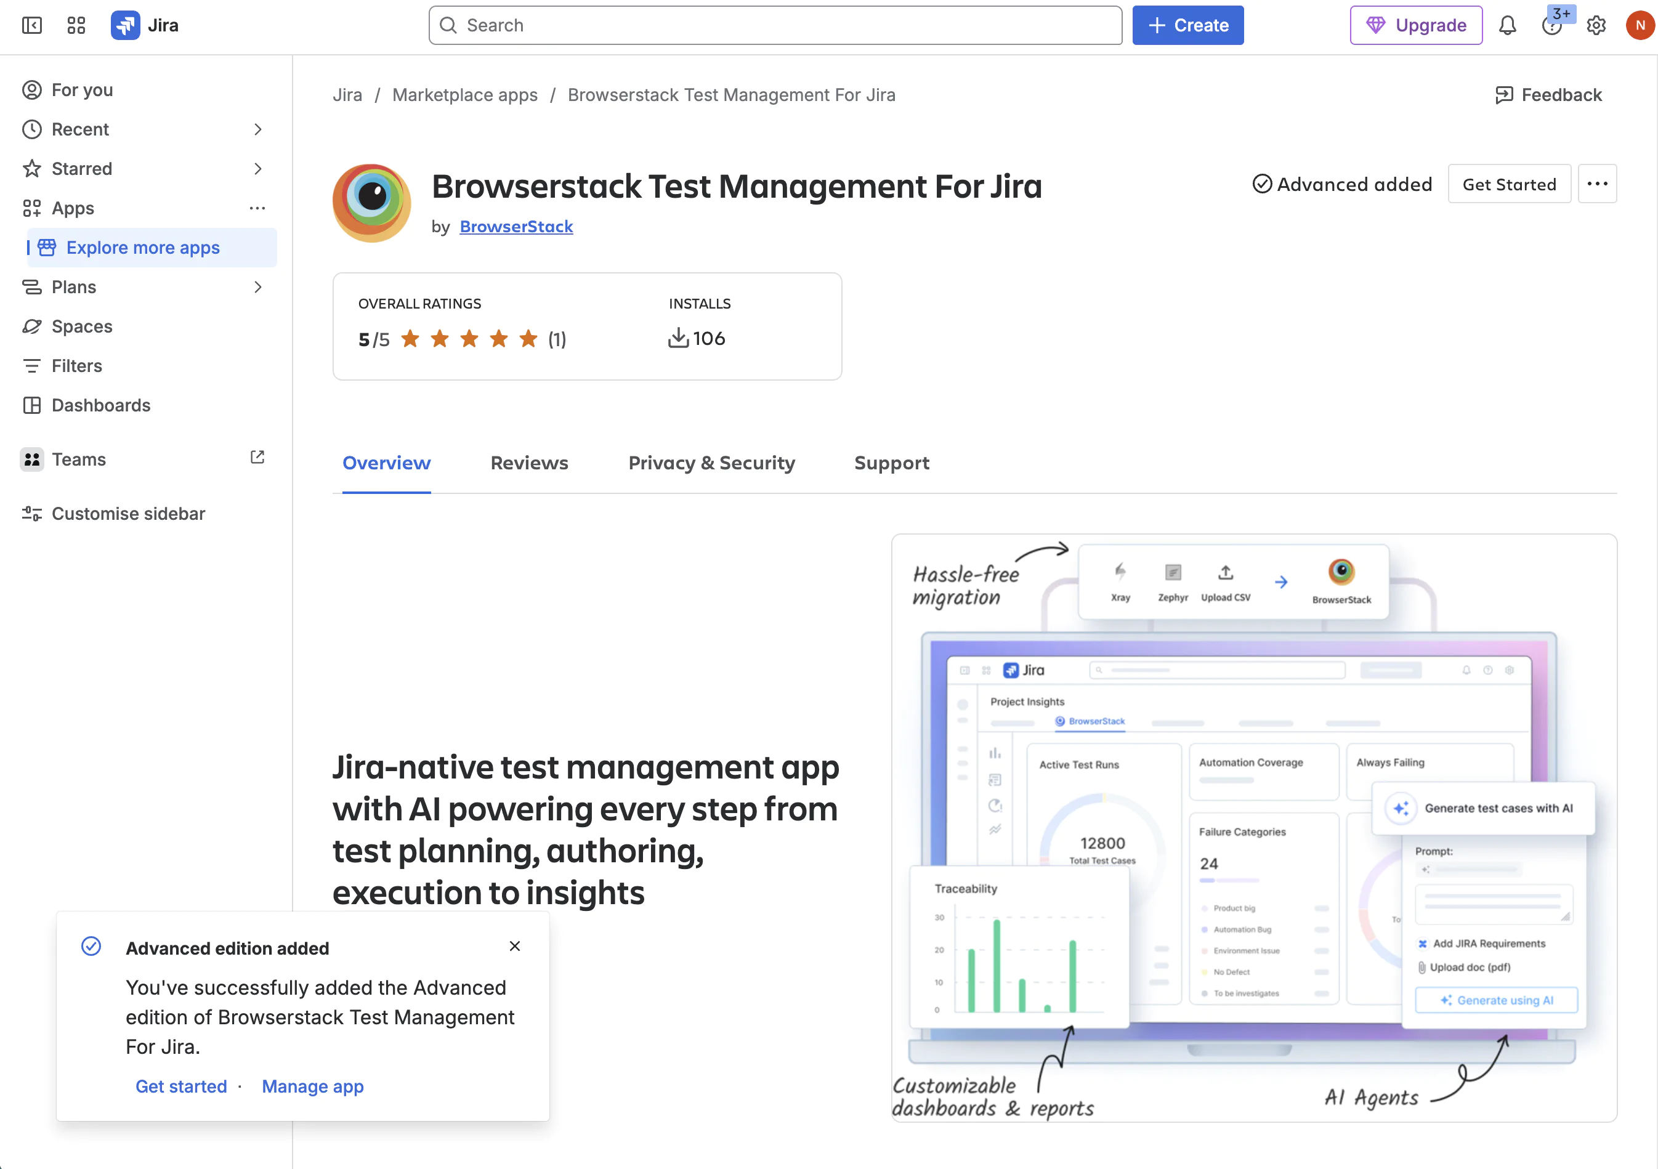Open the Apps more-options ellipsis in sidebar
The height and width of the screenshot is (1169, 1658).
[257, 208]
